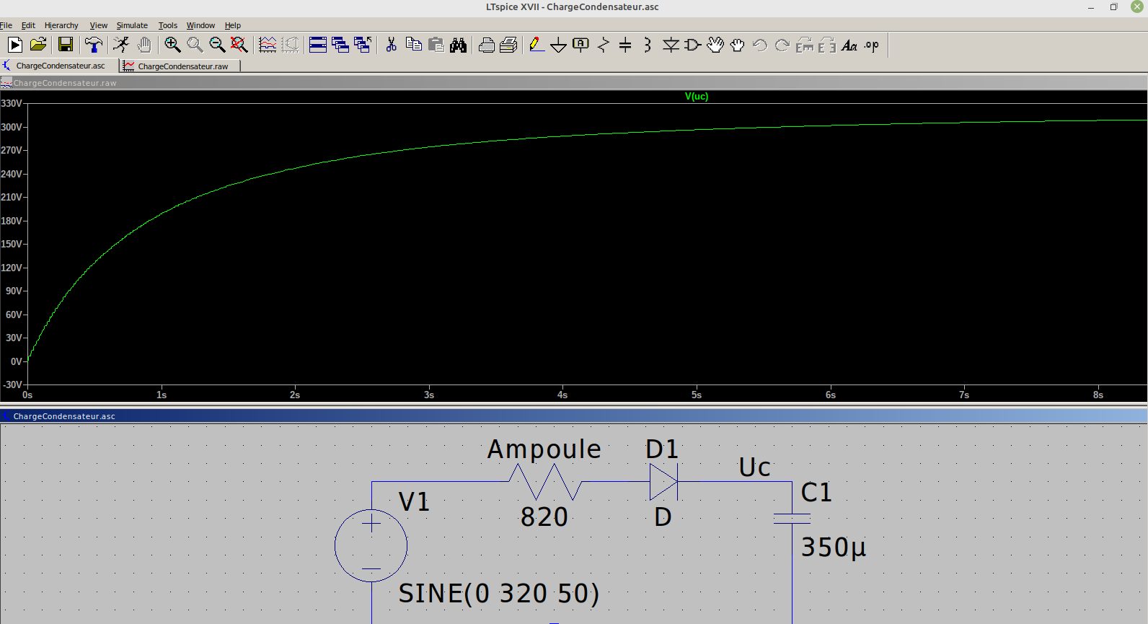The height and width of the screenshot is (624, 1148).
Task: Open the Hierarchy menu
Action: pyautogui.click(x=61, y=25)
